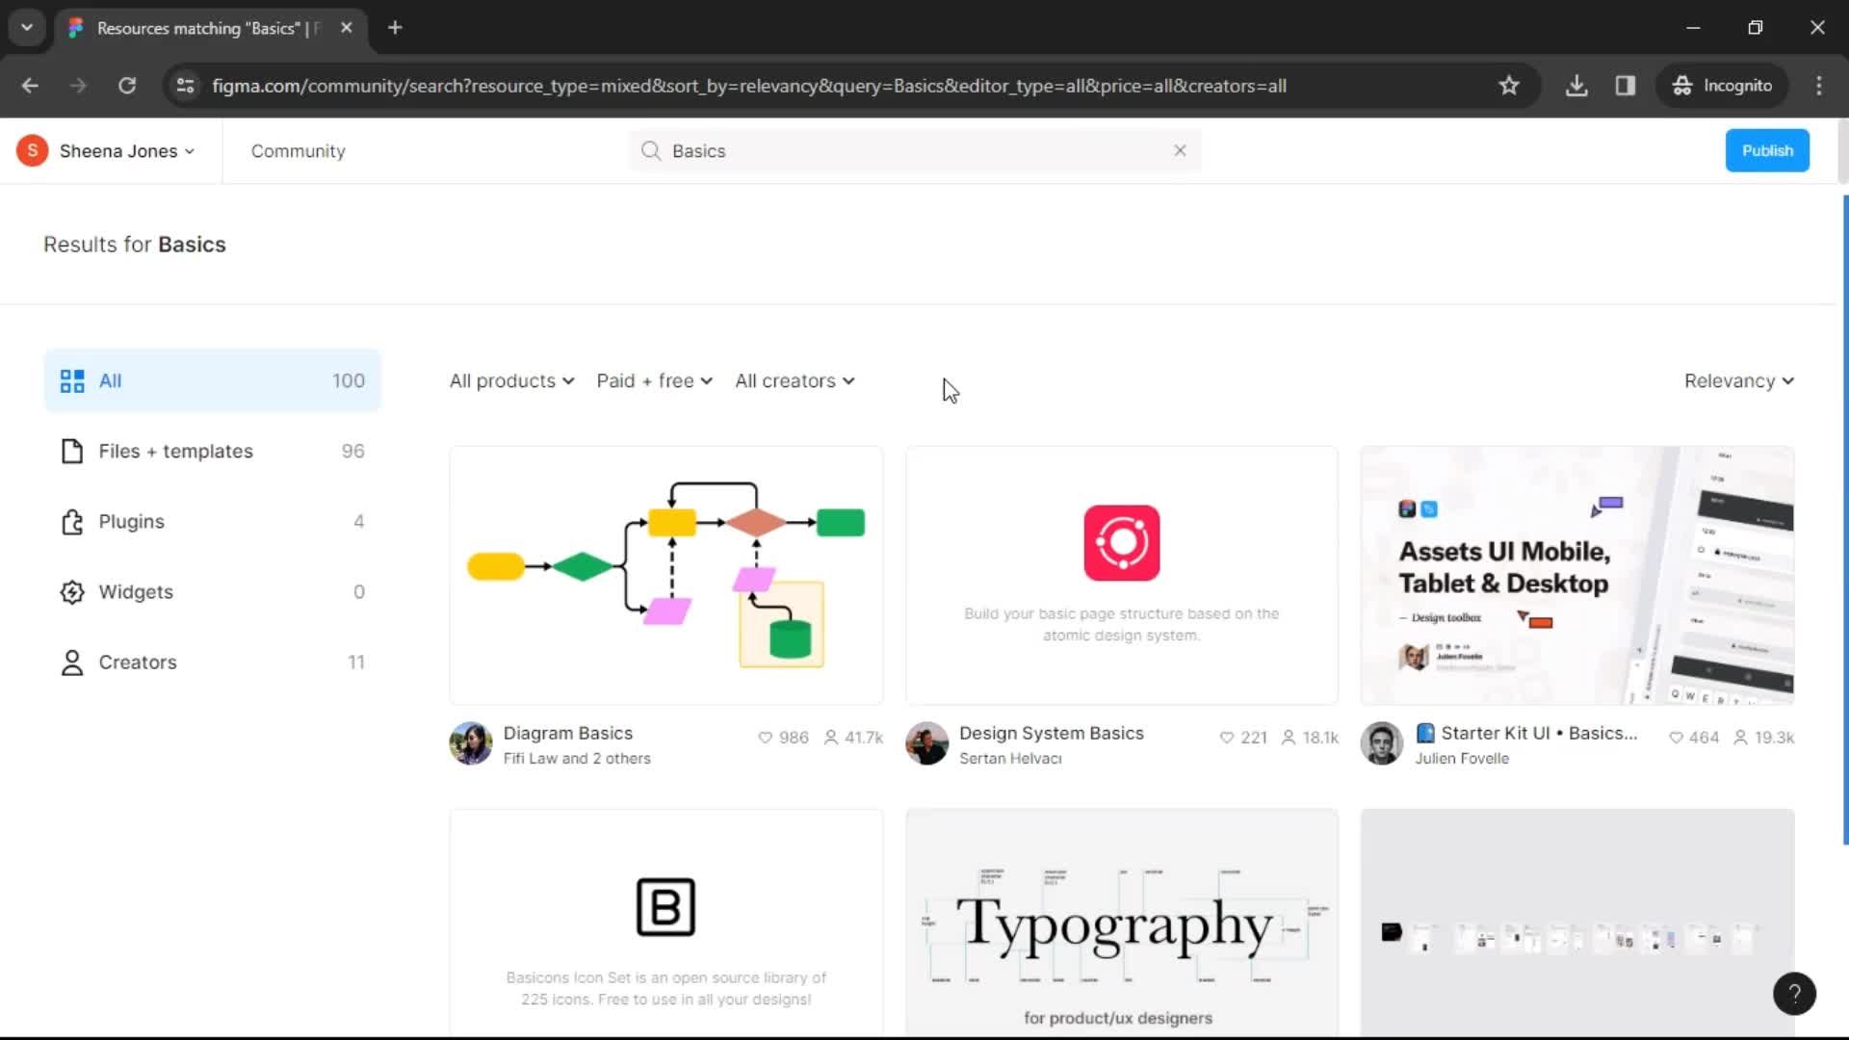Open the Typography for designers thumbnail

(1121, 923)
